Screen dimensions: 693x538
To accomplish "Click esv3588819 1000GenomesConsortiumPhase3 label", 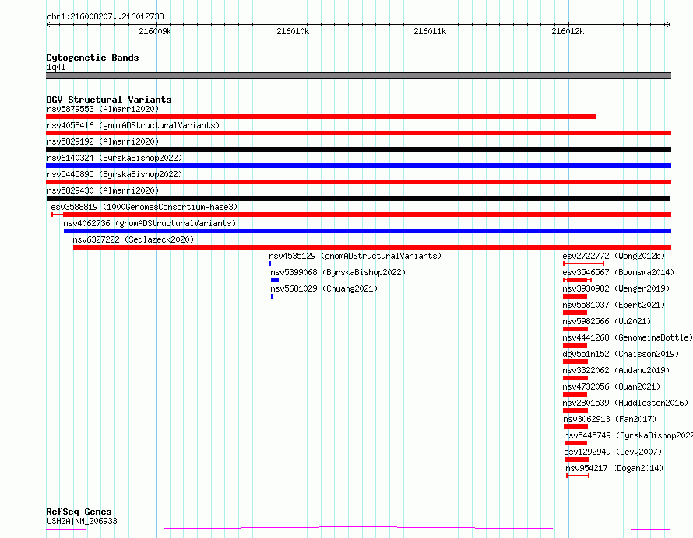I will click(x=144, y=207).
